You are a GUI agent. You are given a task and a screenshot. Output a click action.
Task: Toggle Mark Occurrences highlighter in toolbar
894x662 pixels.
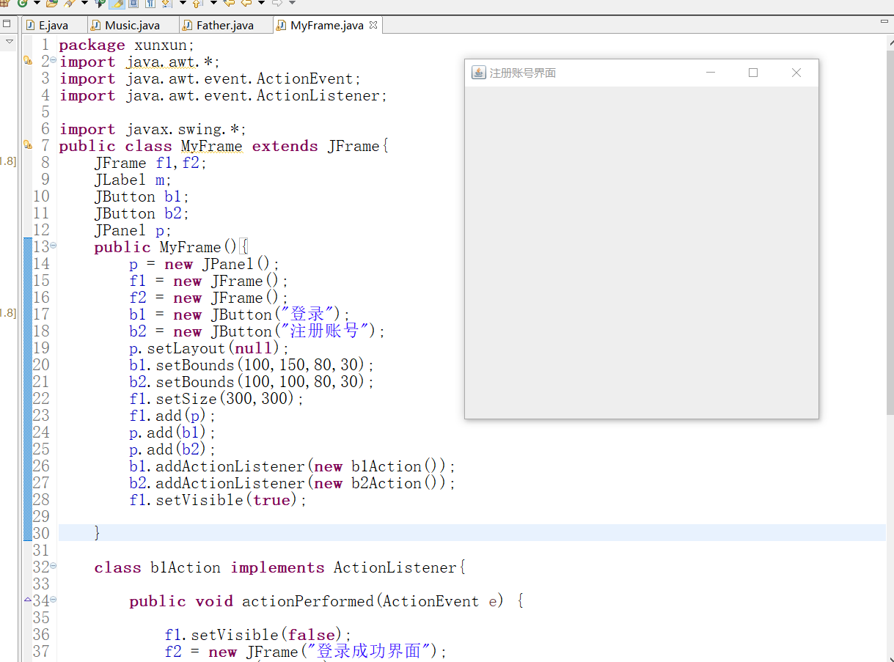[x=117, y=4]
